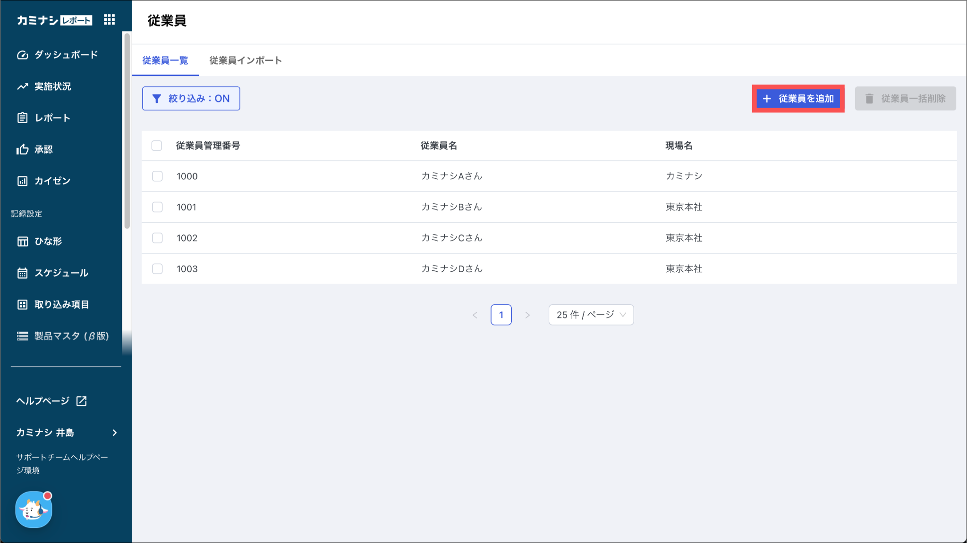Switch to 従業員インポート tab
The height and width of the screenshot is (543, 967).
coord(246,60)
